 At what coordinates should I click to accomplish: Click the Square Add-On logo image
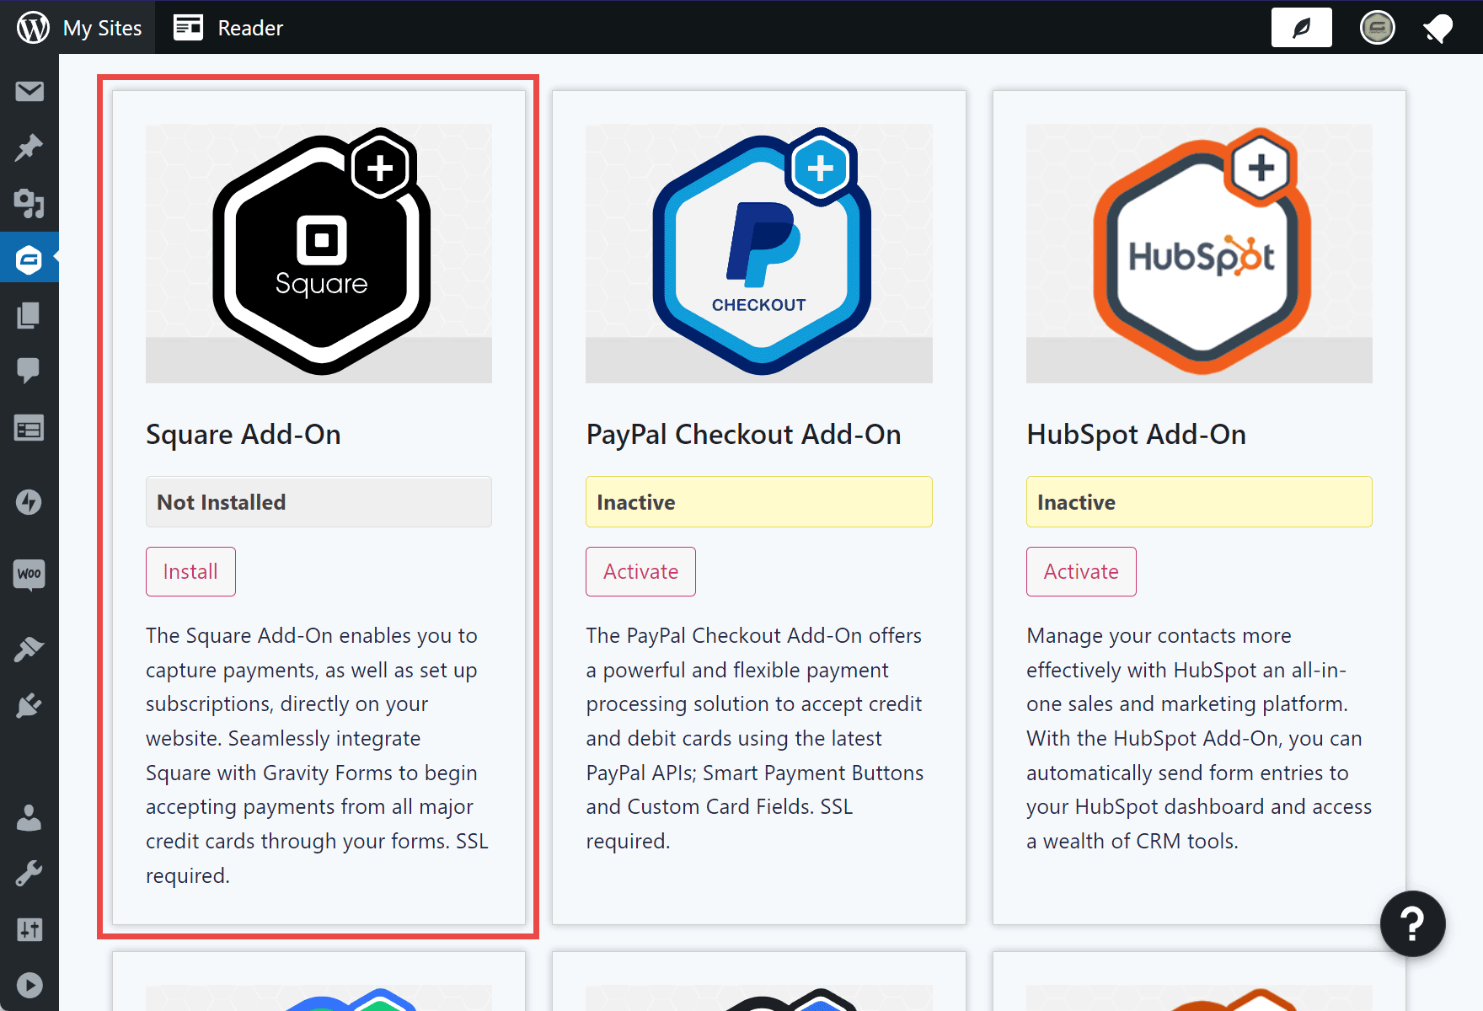[319, 254]
